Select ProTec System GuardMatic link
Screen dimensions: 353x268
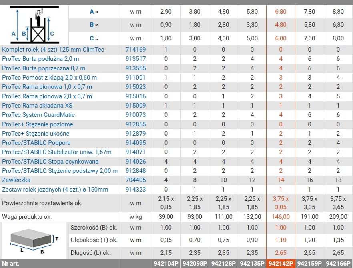pyautogui.click(x=38, y=115)
